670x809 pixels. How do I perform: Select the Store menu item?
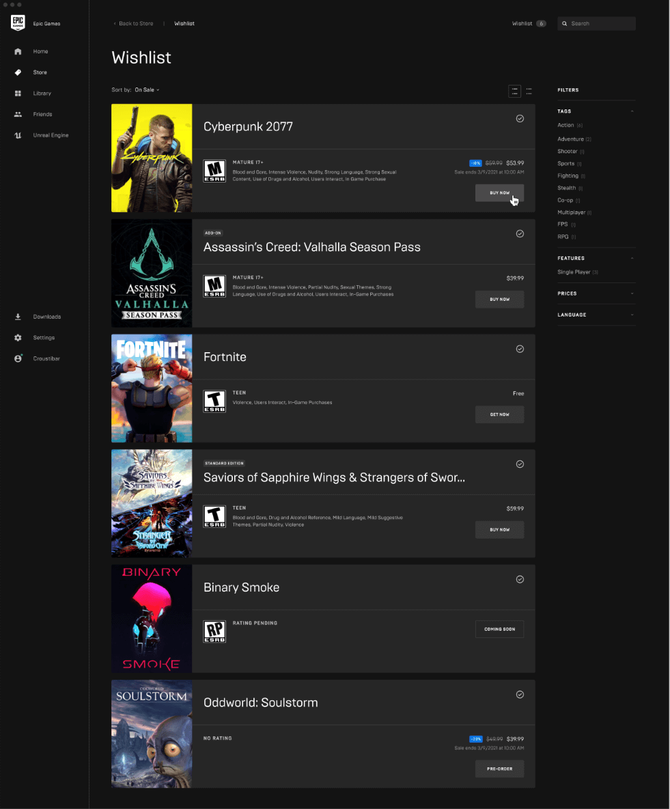(x=40, y=72)
